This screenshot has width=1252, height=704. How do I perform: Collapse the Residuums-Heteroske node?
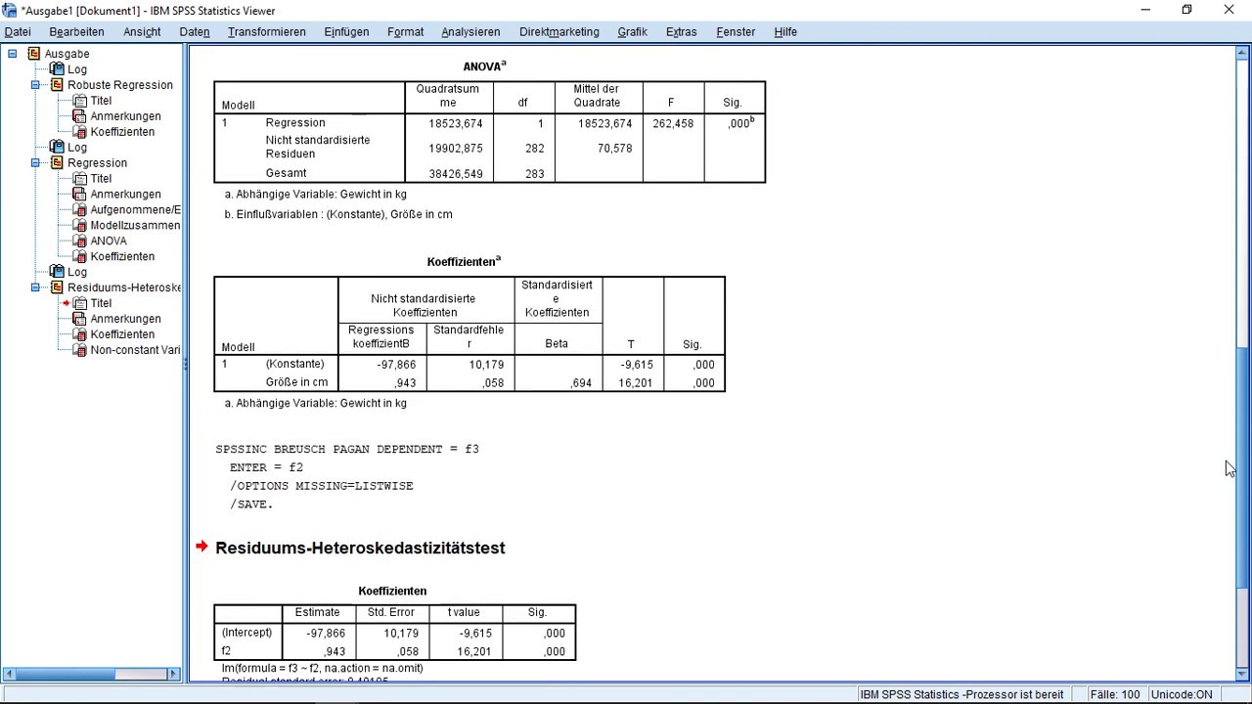pyautogui.click(x=35, y=287)
